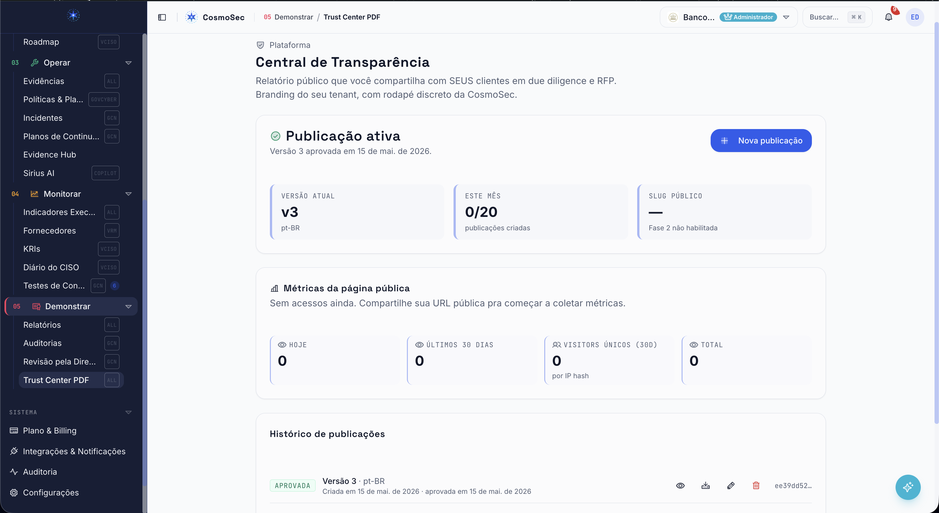Edit Versão 3 with pencil icon
The image size is (939, 513).
click(x=730, y=485)
